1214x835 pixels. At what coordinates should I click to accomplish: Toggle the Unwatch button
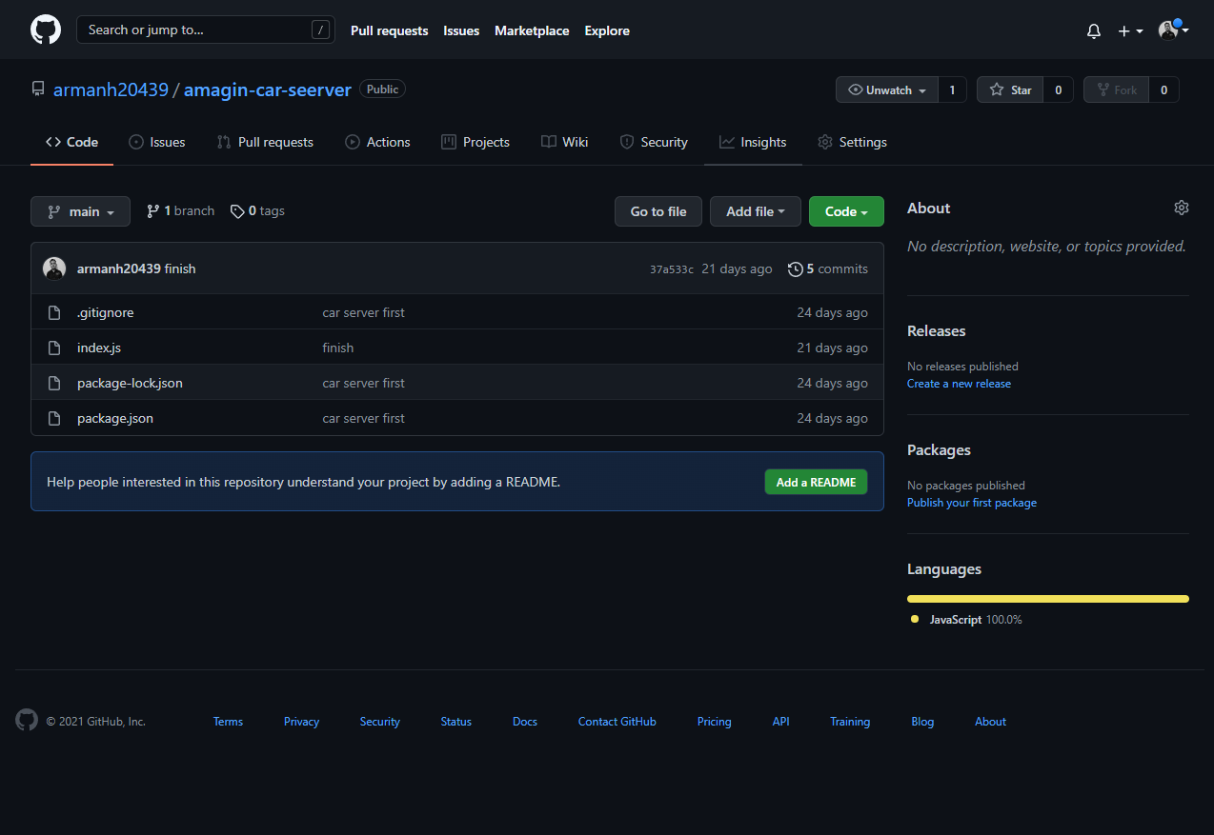click(x=886, y=89)
